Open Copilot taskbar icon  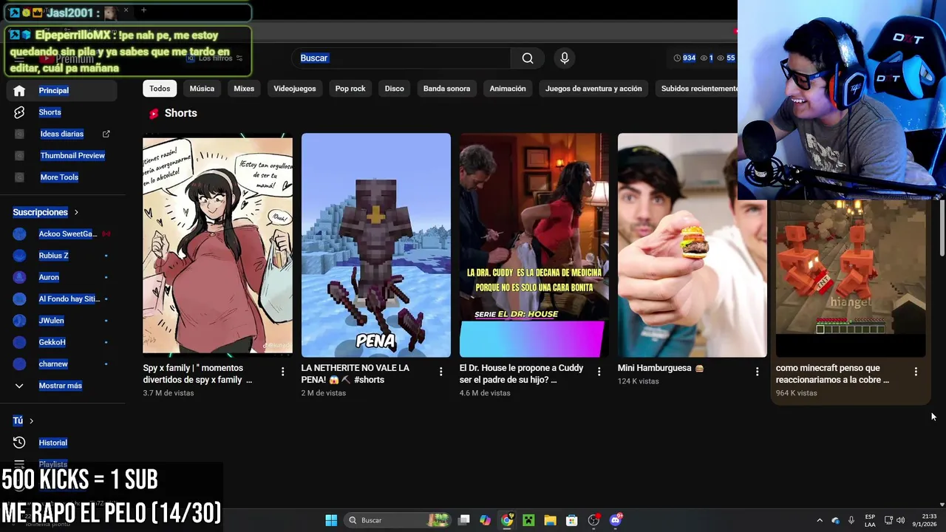(485, 520)
